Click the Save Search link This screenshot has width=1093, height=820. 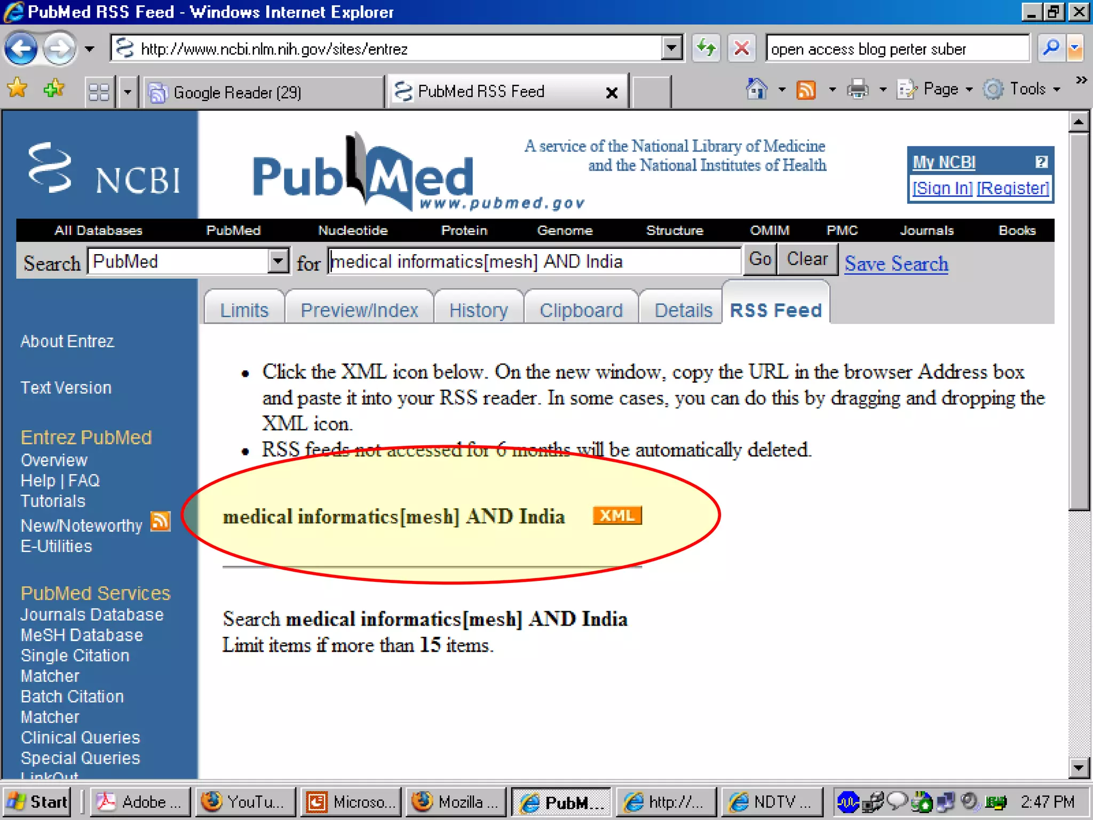pos(896,264)
